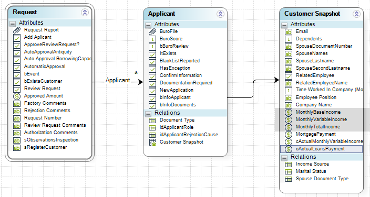
Task: Click the checkbox icon beside NewApplication
Action: pos(152,91)
